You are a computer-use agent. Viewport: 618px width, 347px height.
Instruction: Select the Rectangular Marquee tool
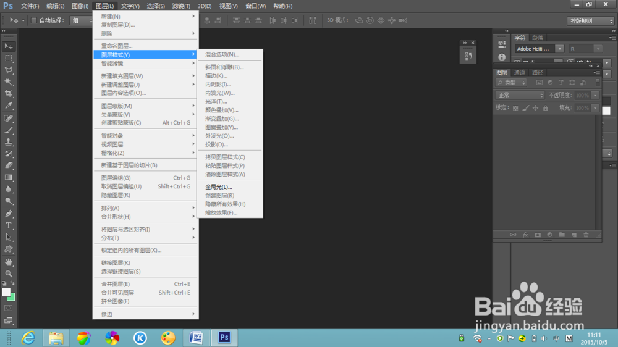click(8, 58)
